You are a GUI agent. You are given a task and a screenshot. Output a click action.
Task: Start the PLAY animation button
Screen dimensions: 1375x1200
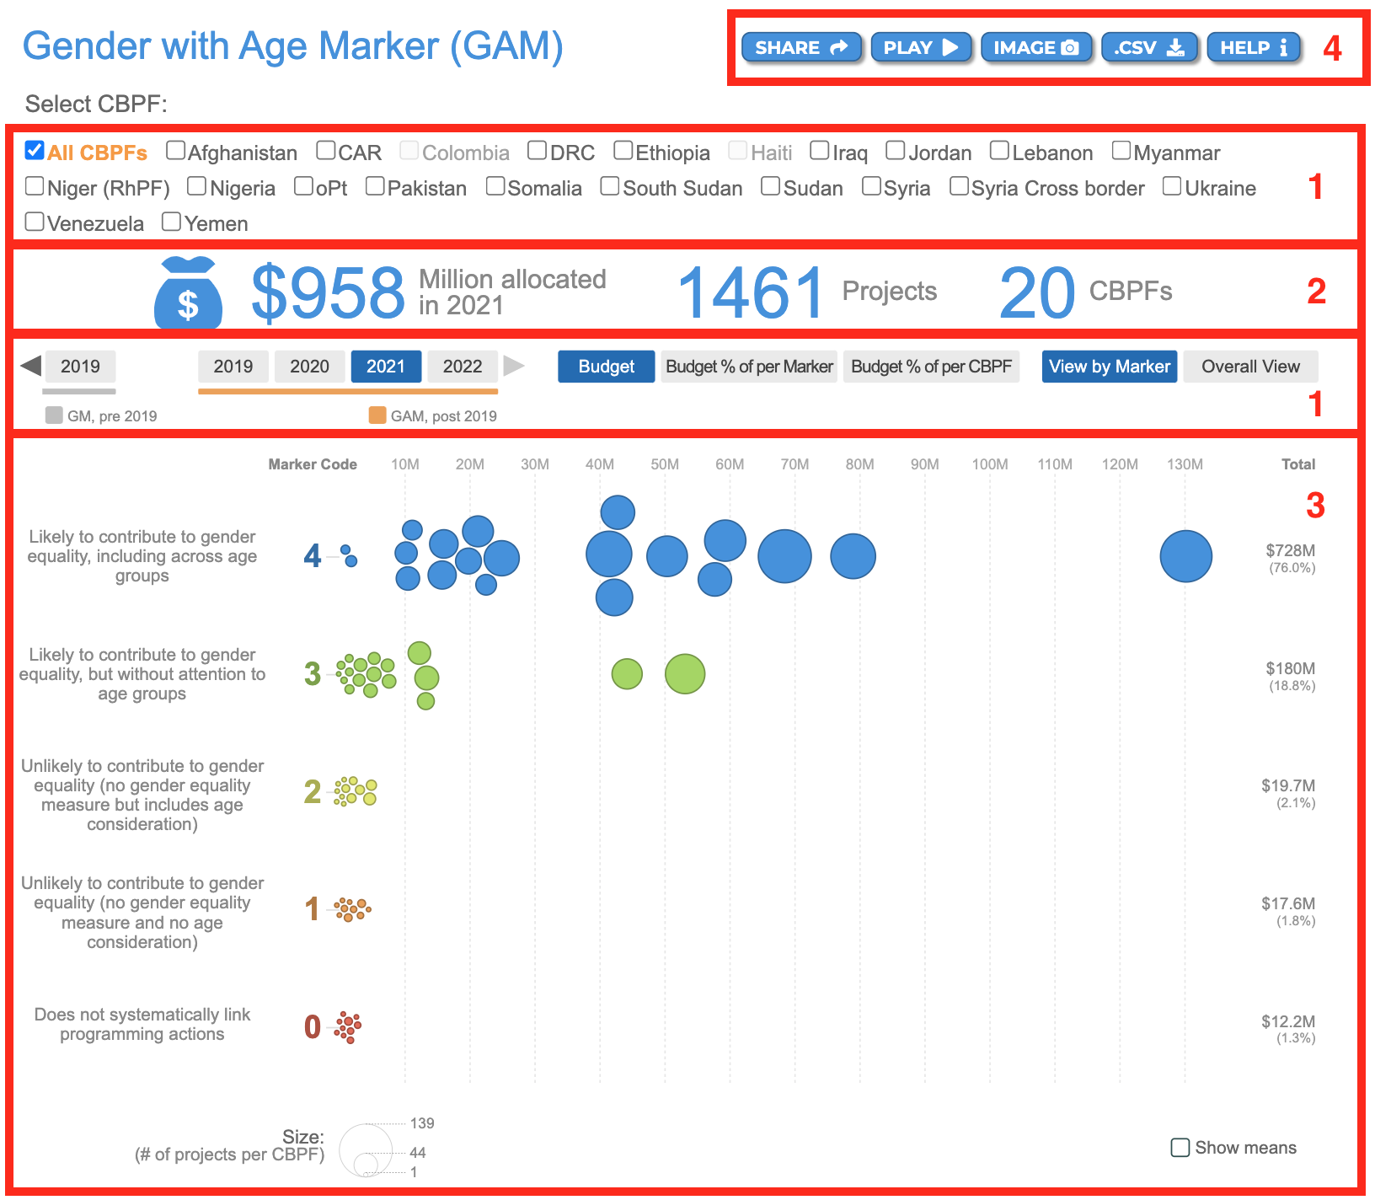(x=921, y=47)
